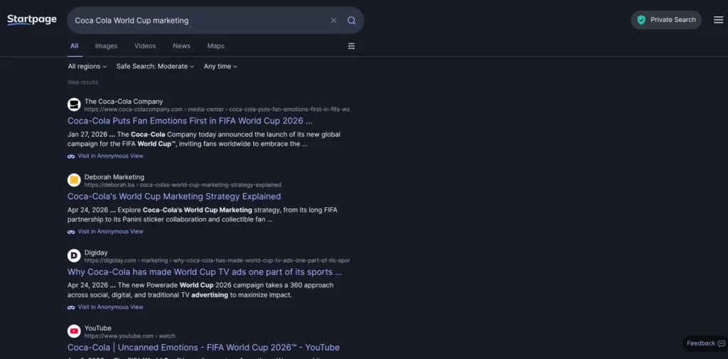The image size is (728, 359).
Task: Open the hamburger menu icon
Action: [718, 20]
